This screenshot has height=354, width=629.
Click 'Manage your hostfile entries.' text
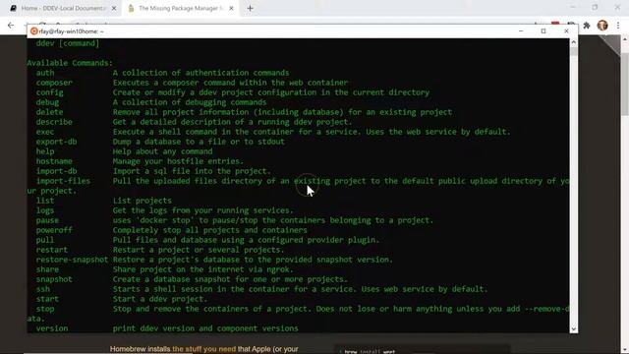pos(178,161)
